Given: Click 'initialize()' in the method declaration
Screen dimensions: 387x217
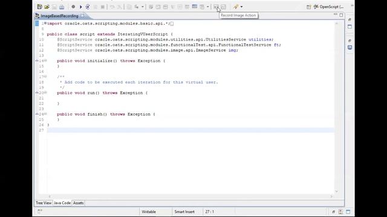Looking at the screenshot, I should [102, 60].
